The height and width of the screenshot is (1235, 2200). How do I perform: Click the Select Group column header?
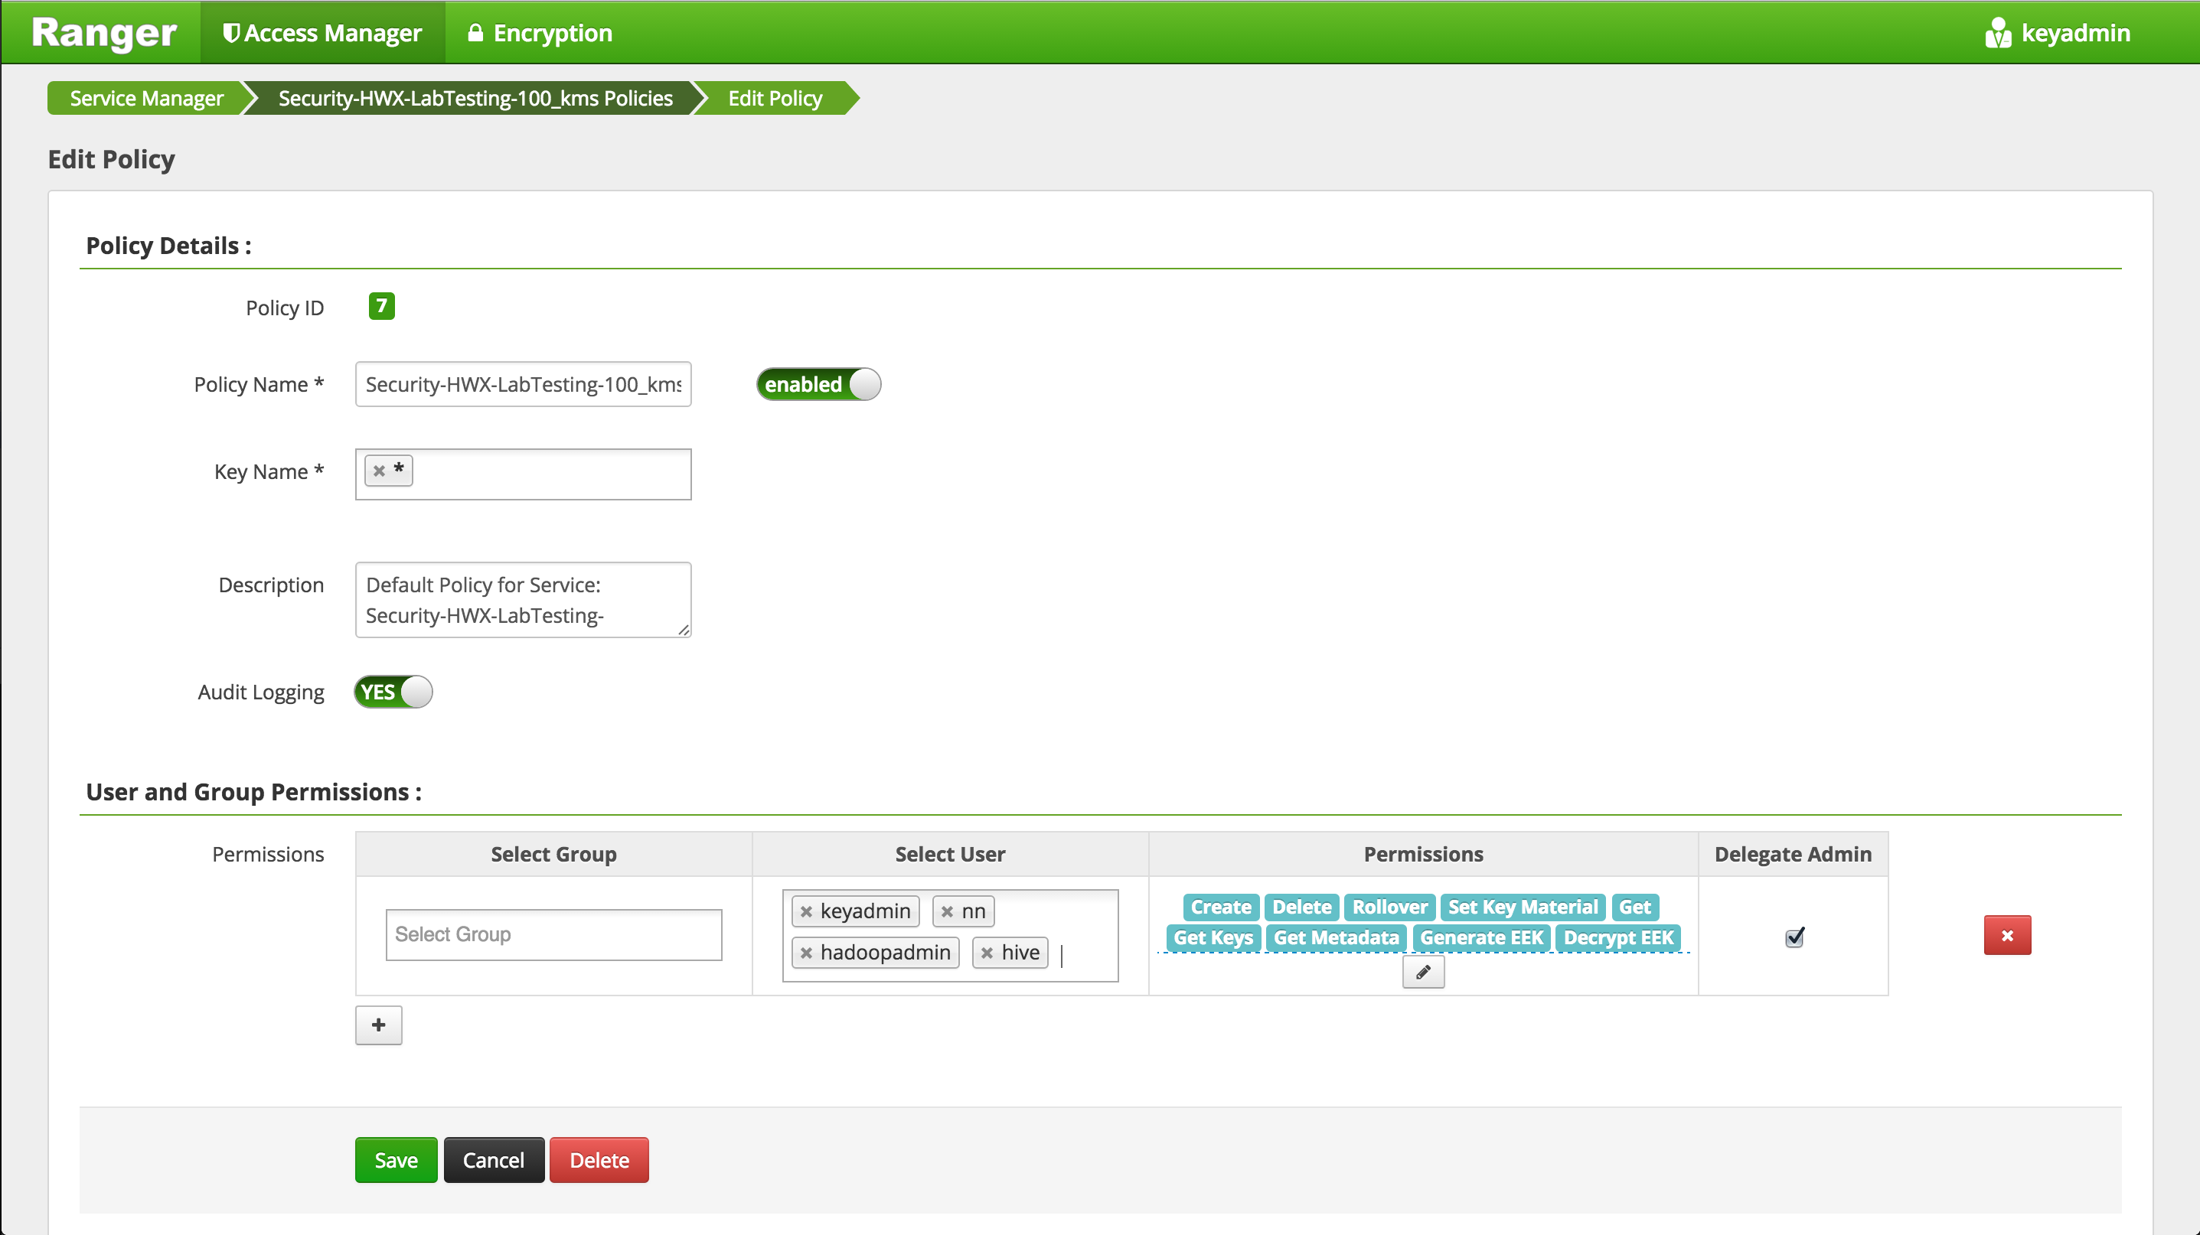click(553, 855)
